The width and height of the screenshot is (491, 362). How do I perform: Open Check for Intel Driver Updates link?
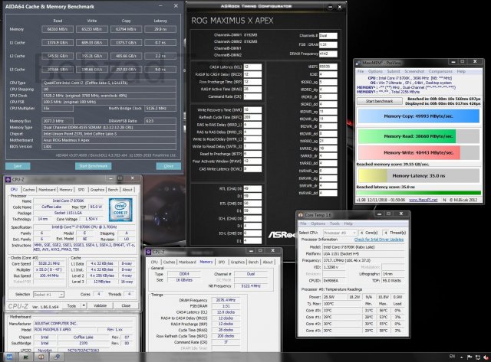[x=379, y=240]
